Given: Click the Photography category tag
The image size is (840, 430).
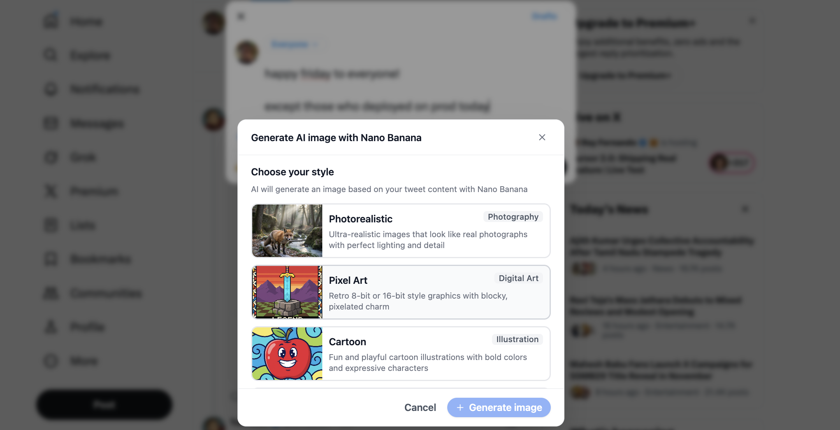Looking at the screenshot, I should [x=513, y=217].
